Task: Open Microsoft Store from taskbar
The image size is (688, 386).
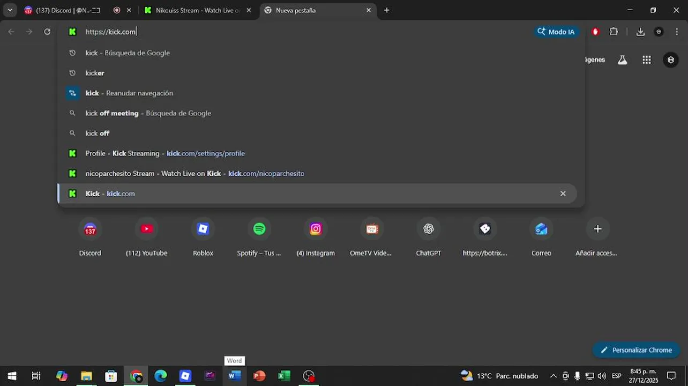Action: click(x=111, y=376)
